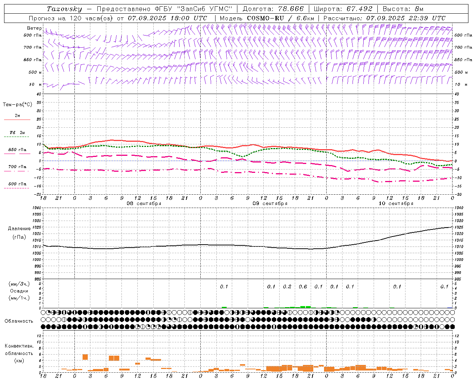Click the "(км)" convective cloud height units
This screenshot has height=379, width=474.
(x=19, y=360)
